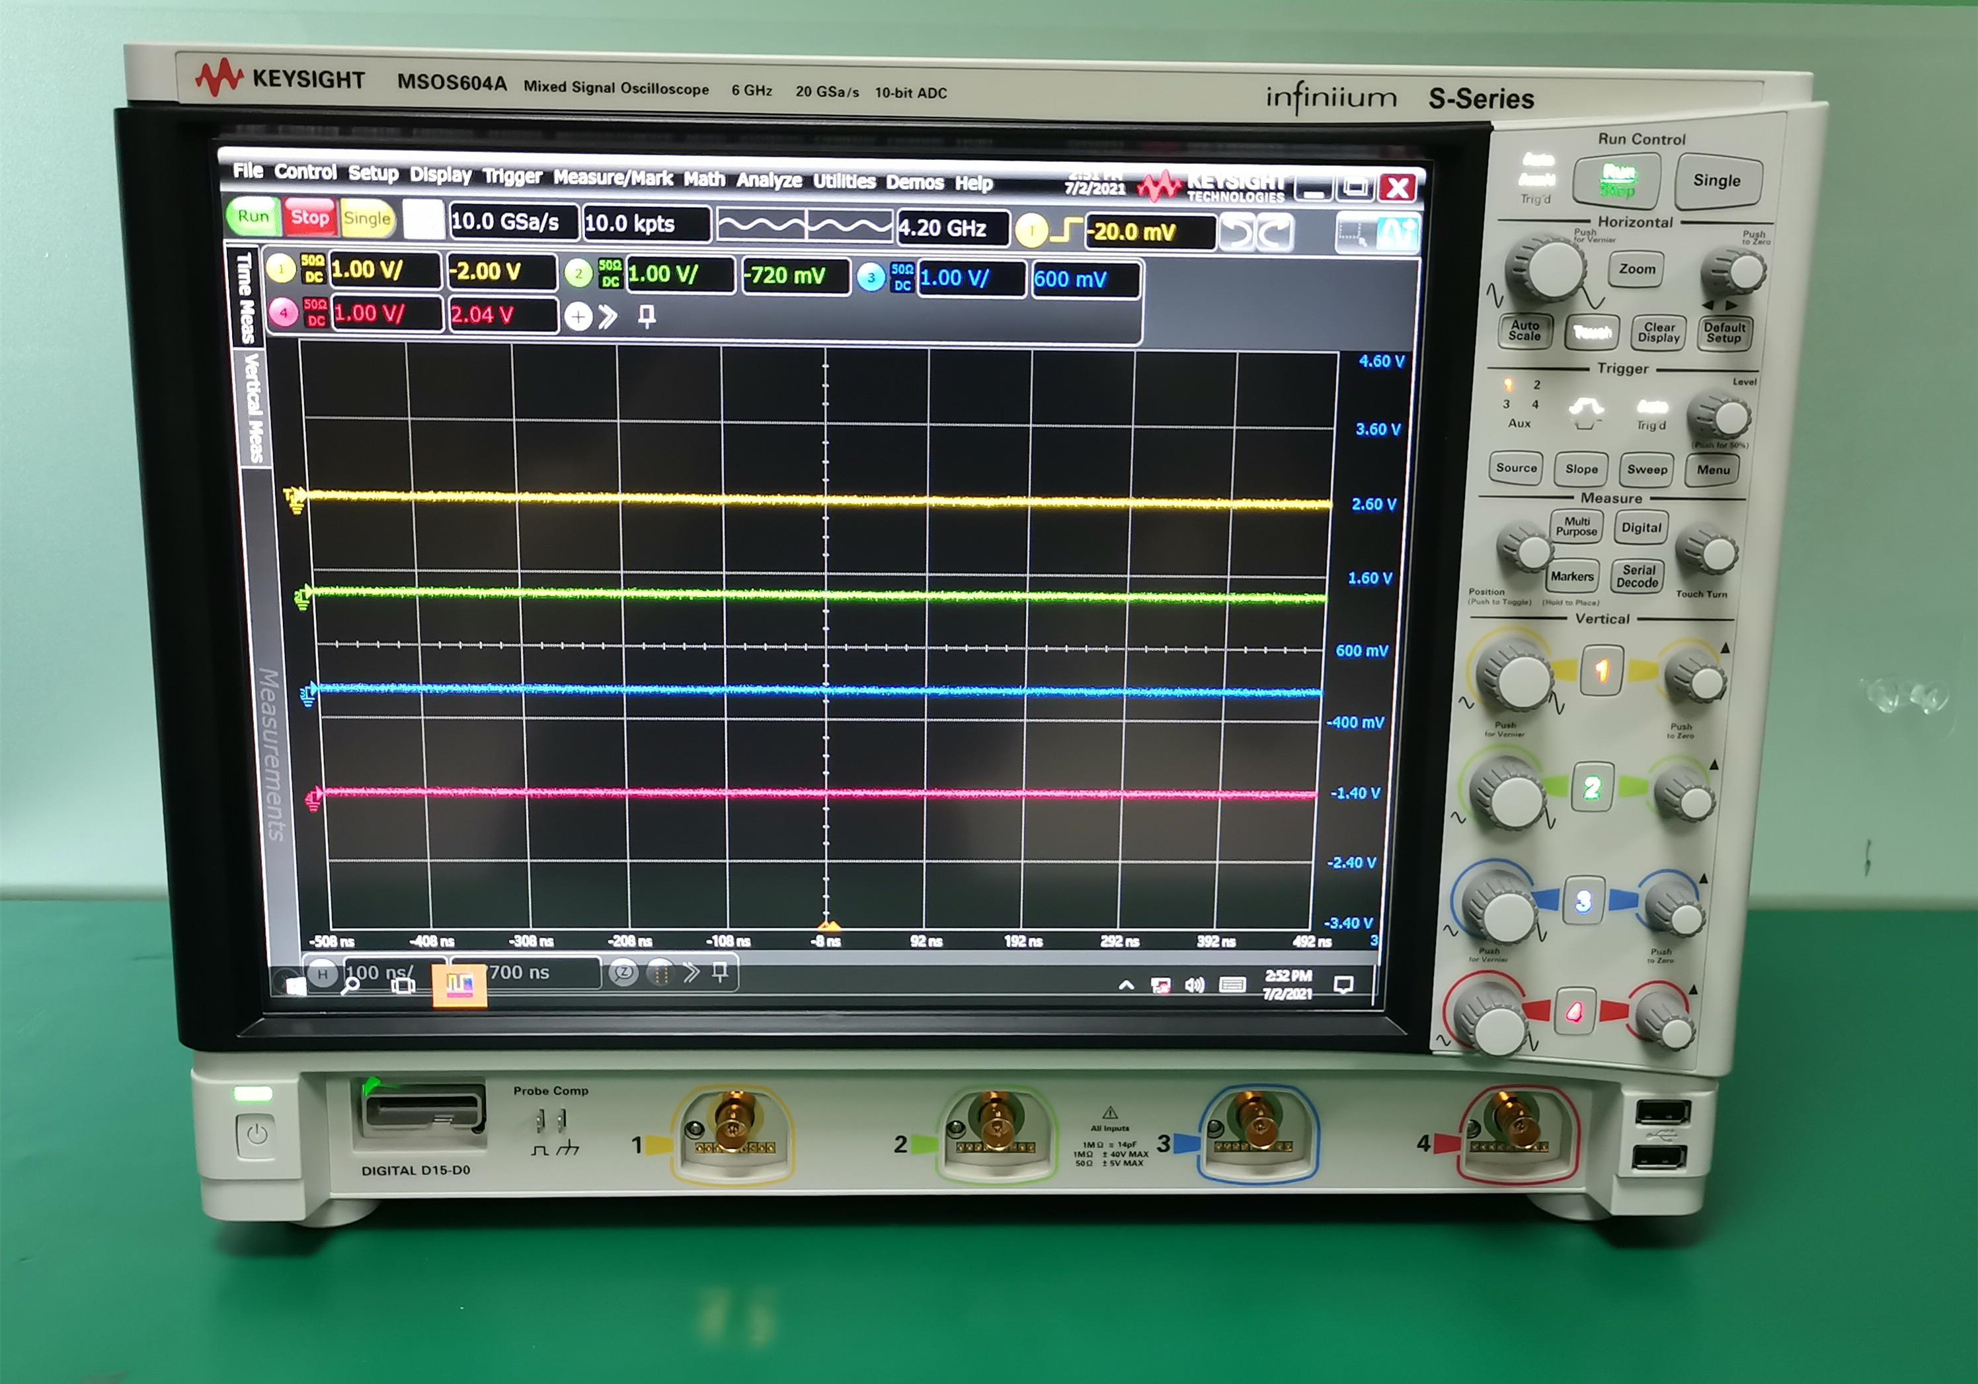This screenshot has width=1978, height=1384.
Task: Click the oscilloscope app icon in taskbar
Action: (459, 985)
